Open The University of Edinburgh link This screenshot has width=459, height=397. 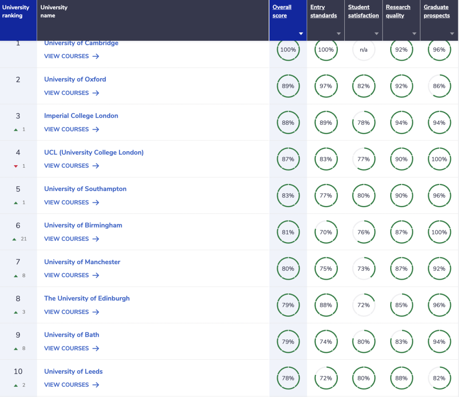[87, 298]
